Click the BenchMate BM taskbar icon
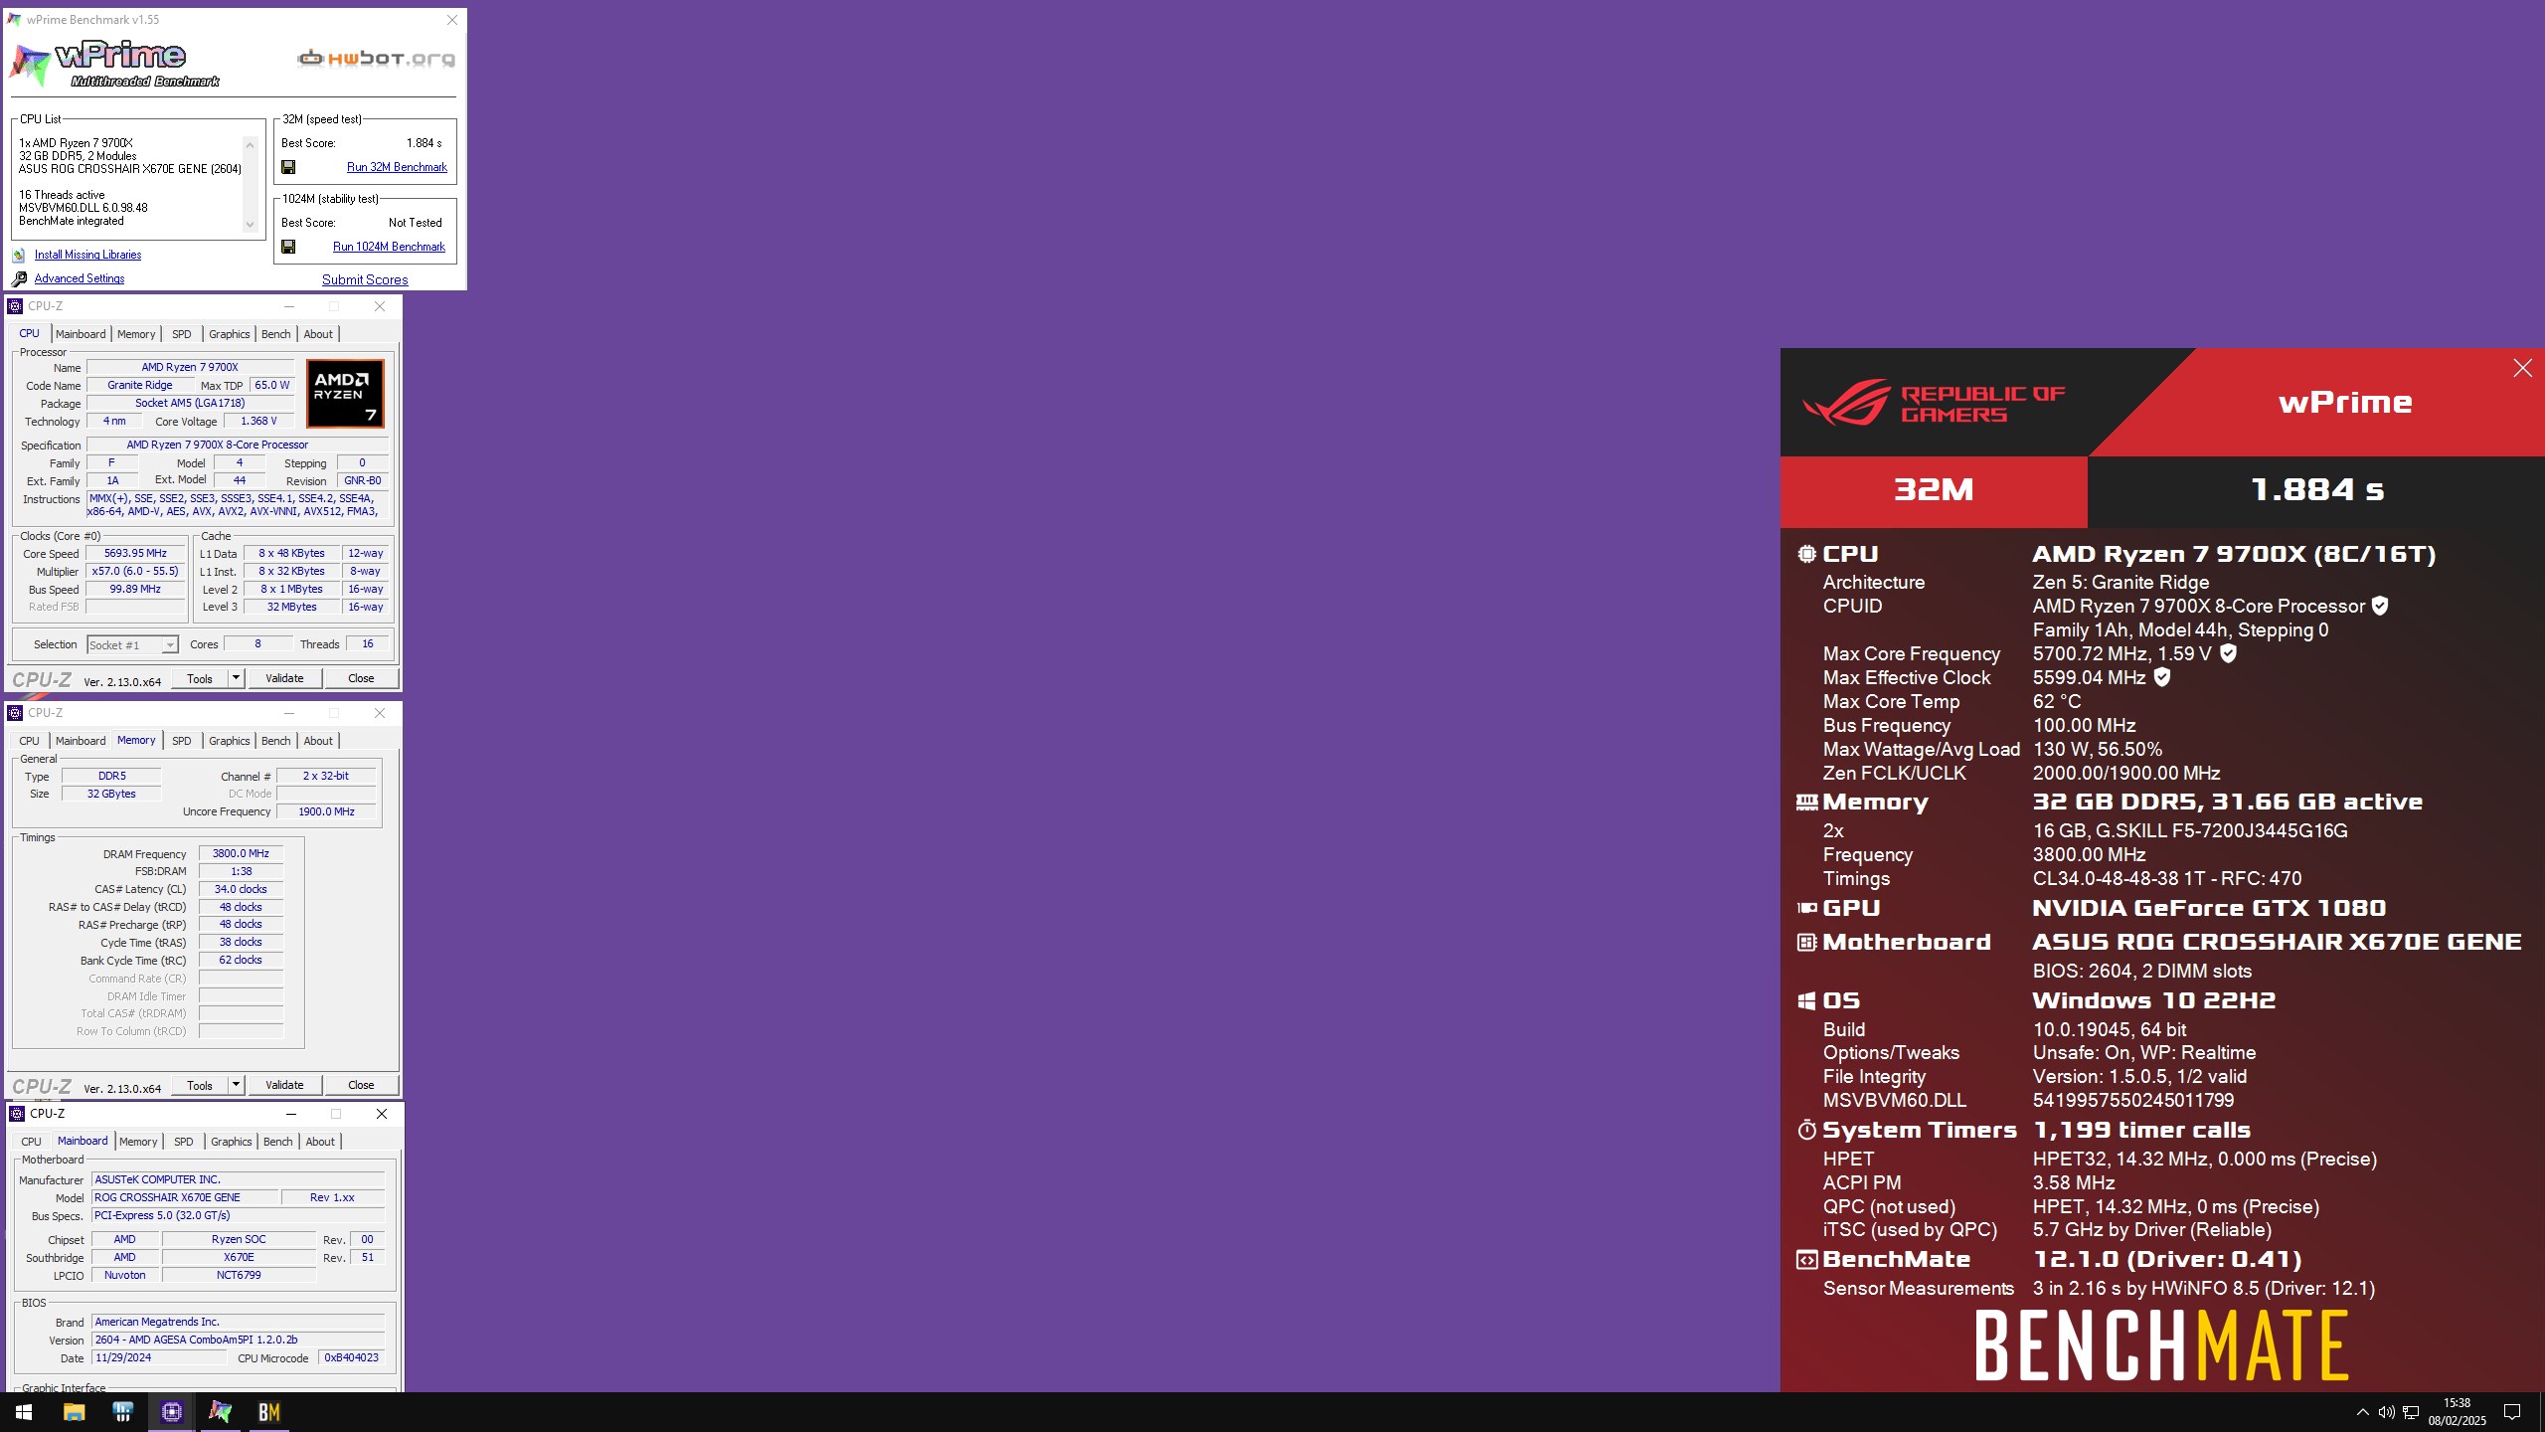This screenshot has height=1432, width=2545. [x=269, y=1412]
